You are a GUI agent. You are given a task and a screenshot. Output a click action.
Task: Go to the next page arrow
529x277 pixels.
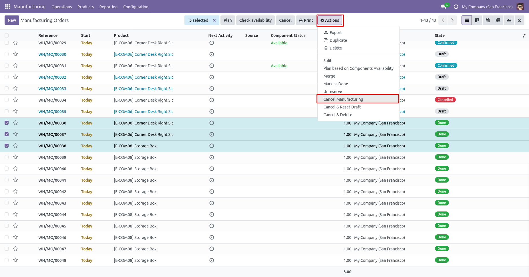click(x=452, y=20)
